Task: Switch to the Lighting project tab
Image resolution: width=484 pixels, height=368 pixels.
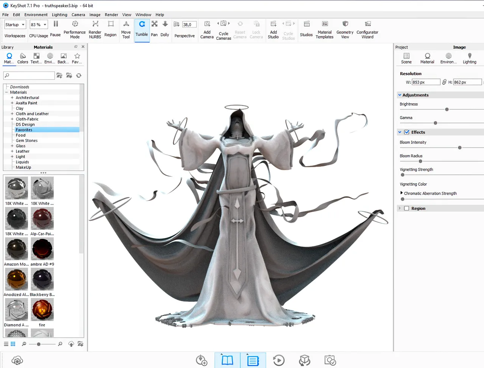Action: 470,58
